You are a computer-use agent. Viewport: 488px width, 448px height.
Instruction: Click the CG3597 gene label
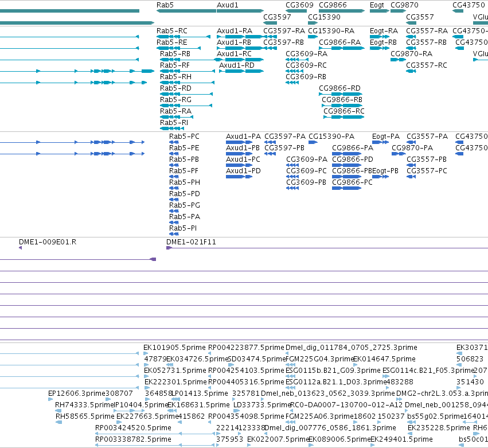[277, 17]
